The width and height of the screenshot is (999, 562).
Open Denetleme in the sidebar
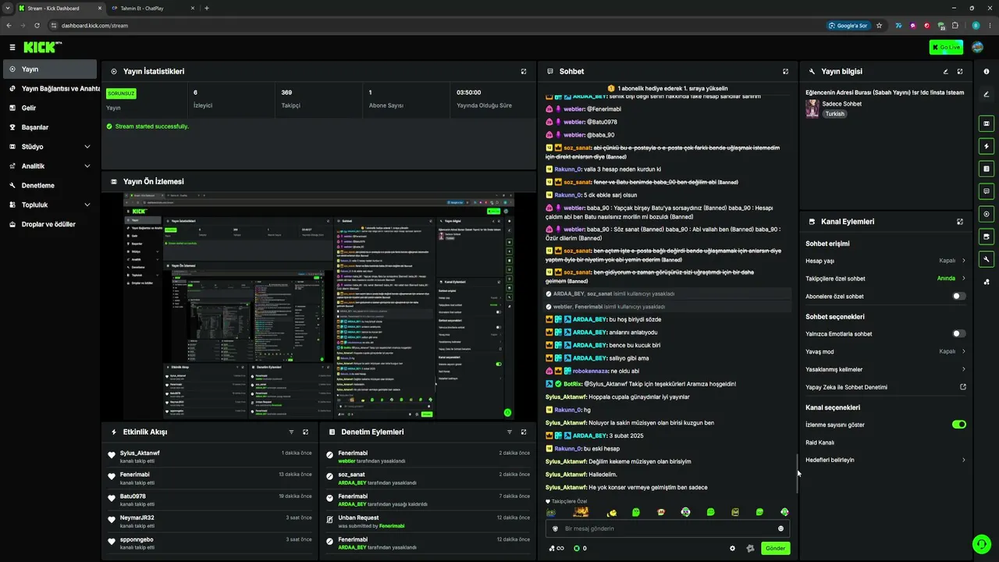tap(51, 186)
